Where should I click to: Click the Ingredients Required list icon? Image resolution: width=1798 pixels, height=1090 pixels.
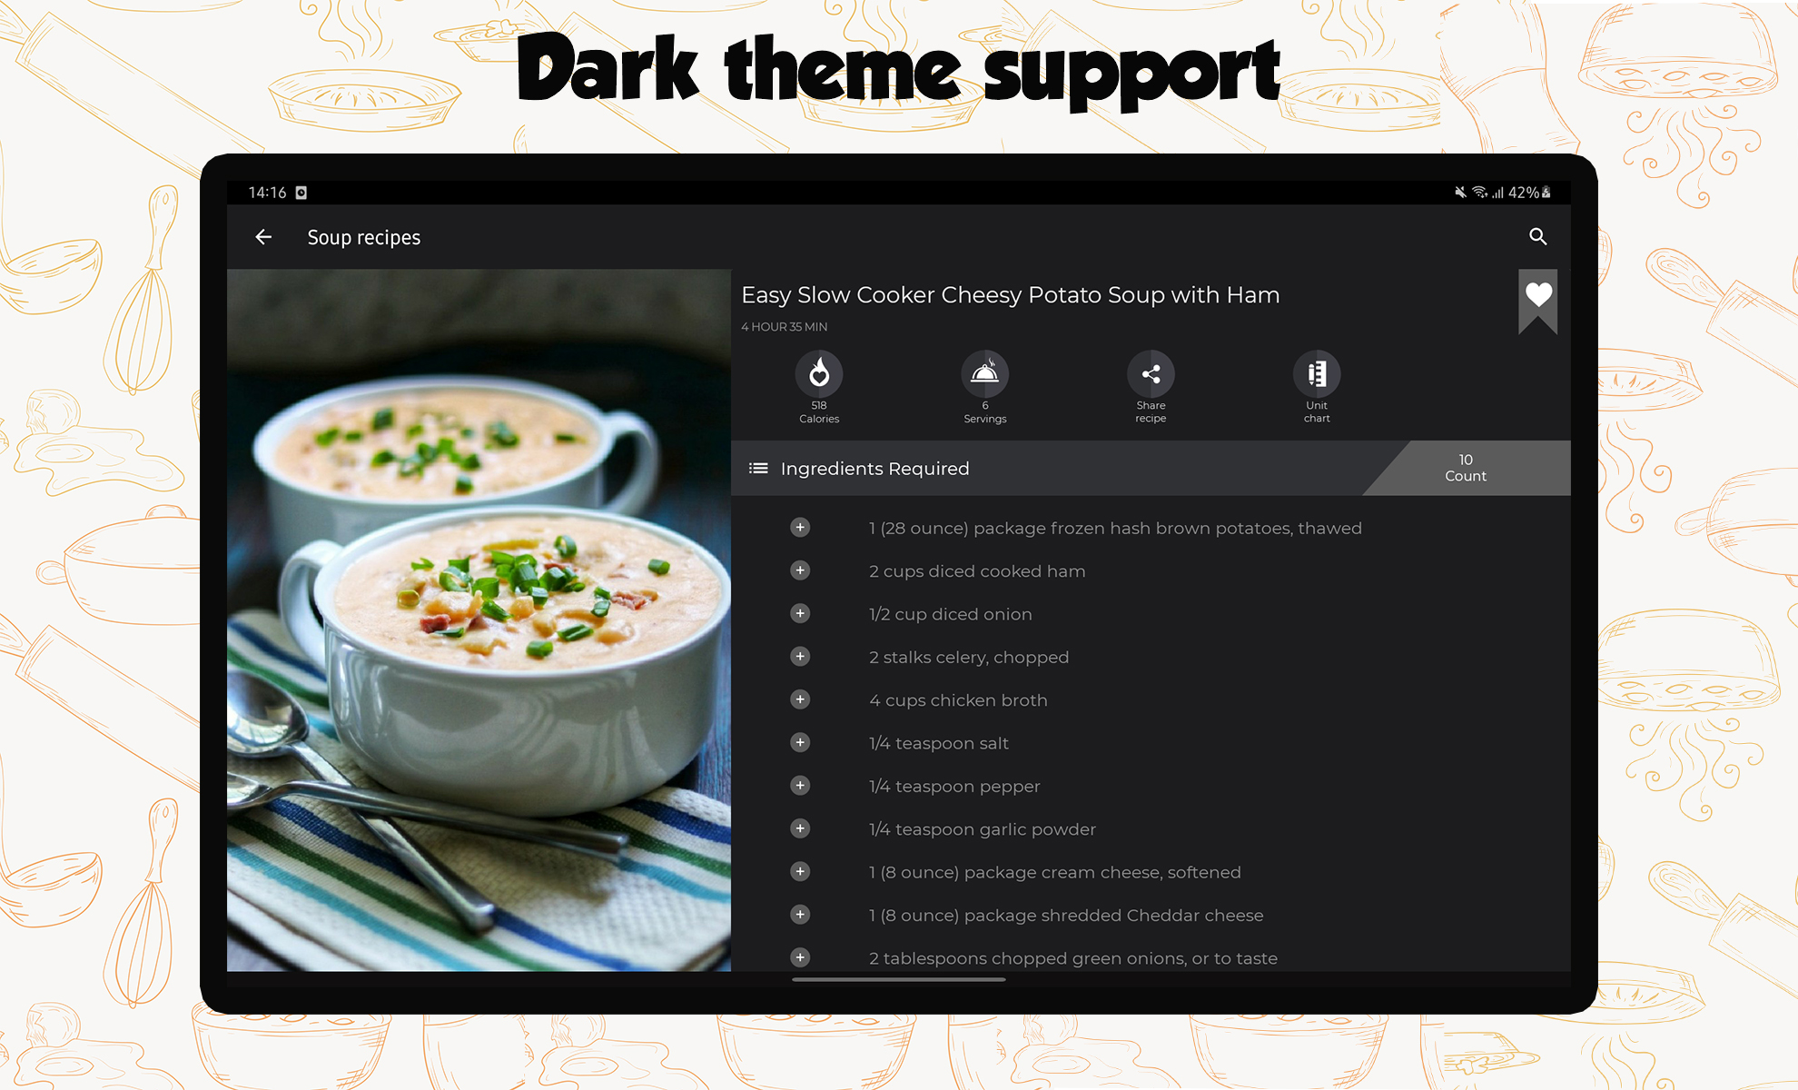point(758,469)
